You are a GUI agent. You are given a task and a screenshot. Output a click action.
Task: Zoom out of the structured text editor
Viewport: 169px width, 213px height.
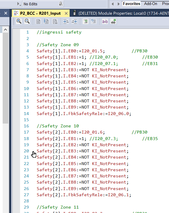click(x=27, y=21)
